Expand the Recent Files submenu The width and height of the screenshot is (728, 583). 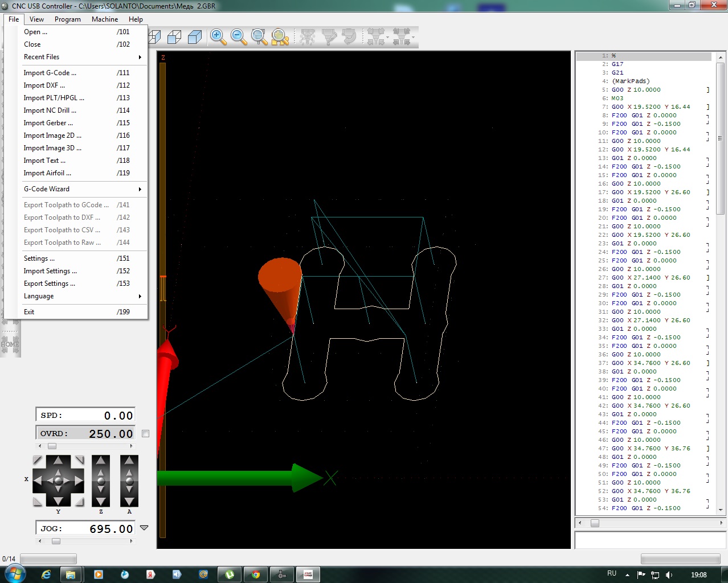coord(76,57)
